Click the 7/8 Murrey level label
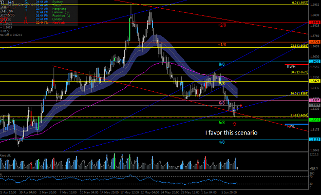 pyautogui.click(x=222, y=84)
